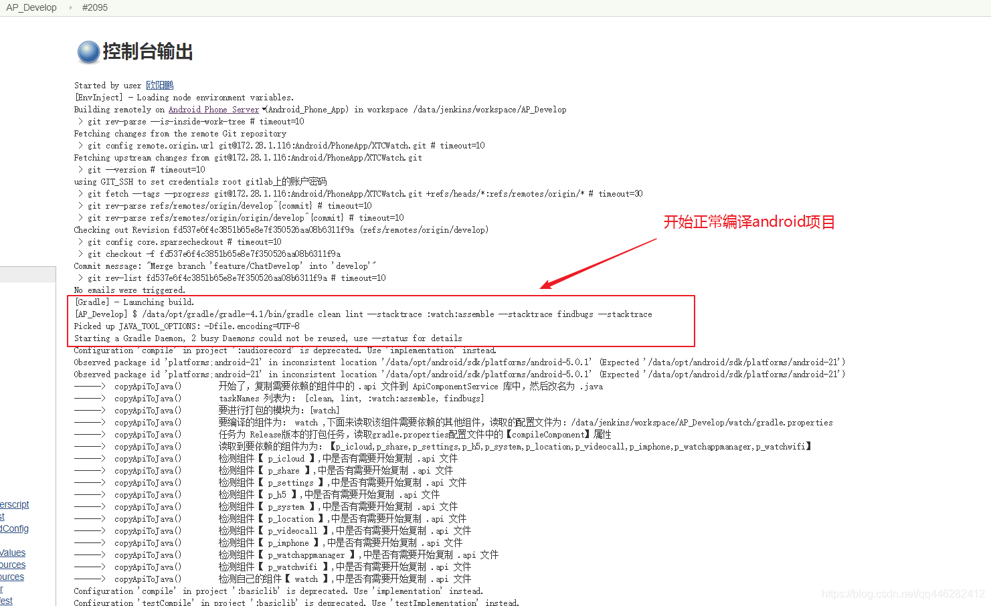Click the 'Commit message: Merge branch' line
Image resolution: width=991 pixels, height=606 pixels.
(226, 266)
